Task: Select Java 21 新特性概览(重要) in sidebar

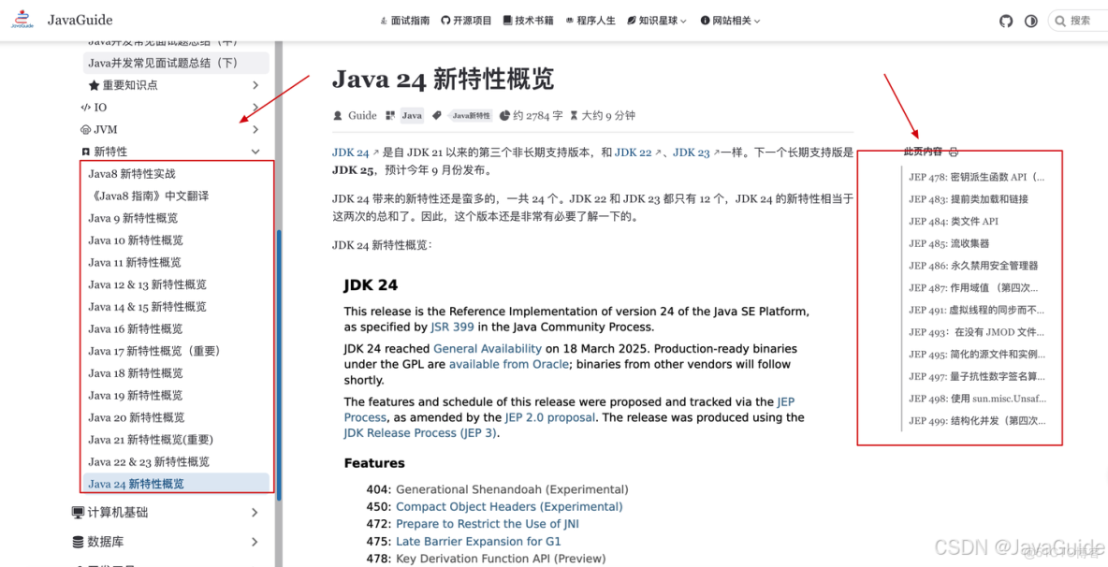Action: click(x=152, y=440)
